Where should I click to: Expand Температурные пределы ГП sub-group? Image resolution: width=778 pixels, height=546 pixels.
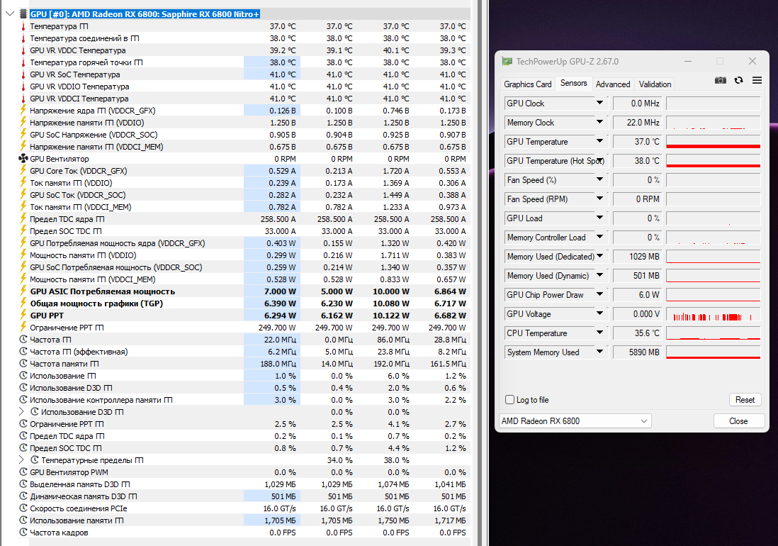tap(21, 459)
